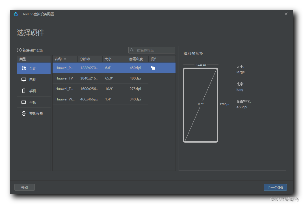The width and height of the screenshot is (303, 204).
Task: Select the Huawei_P... phone row name
Action: (x=64, y=68)
